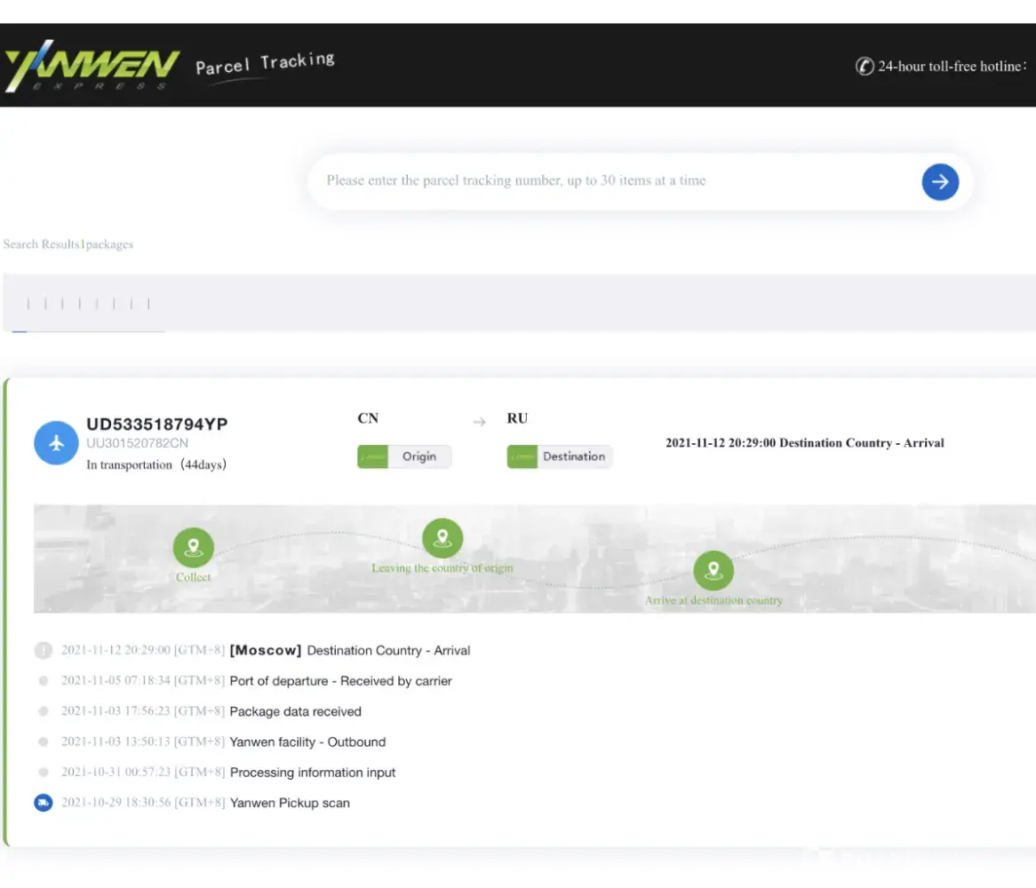1036x888 pixels.
Task: Click the phone hotline icon
Action: (865, 66)
